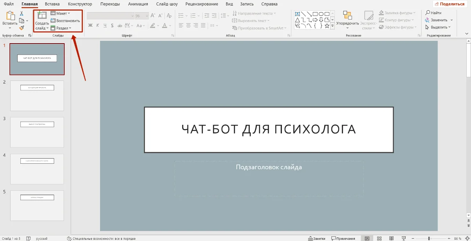Toggle the Примечания comments pane

coord(343,238)
